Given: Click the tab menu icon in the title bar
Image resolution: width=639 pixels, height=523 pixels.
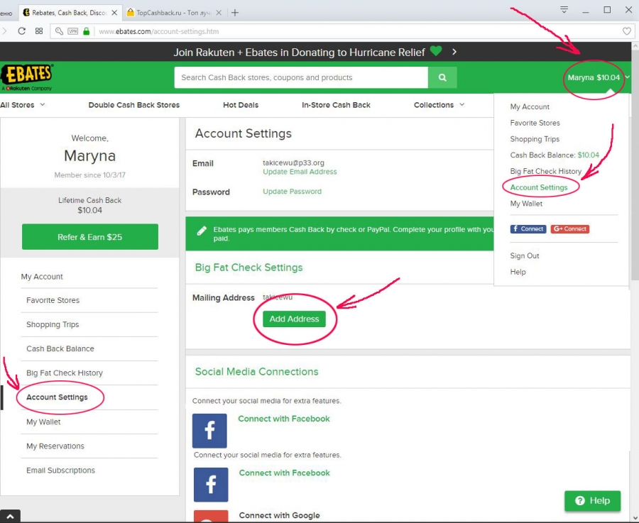Looking at the screenshot, I should tap(564, 10).
